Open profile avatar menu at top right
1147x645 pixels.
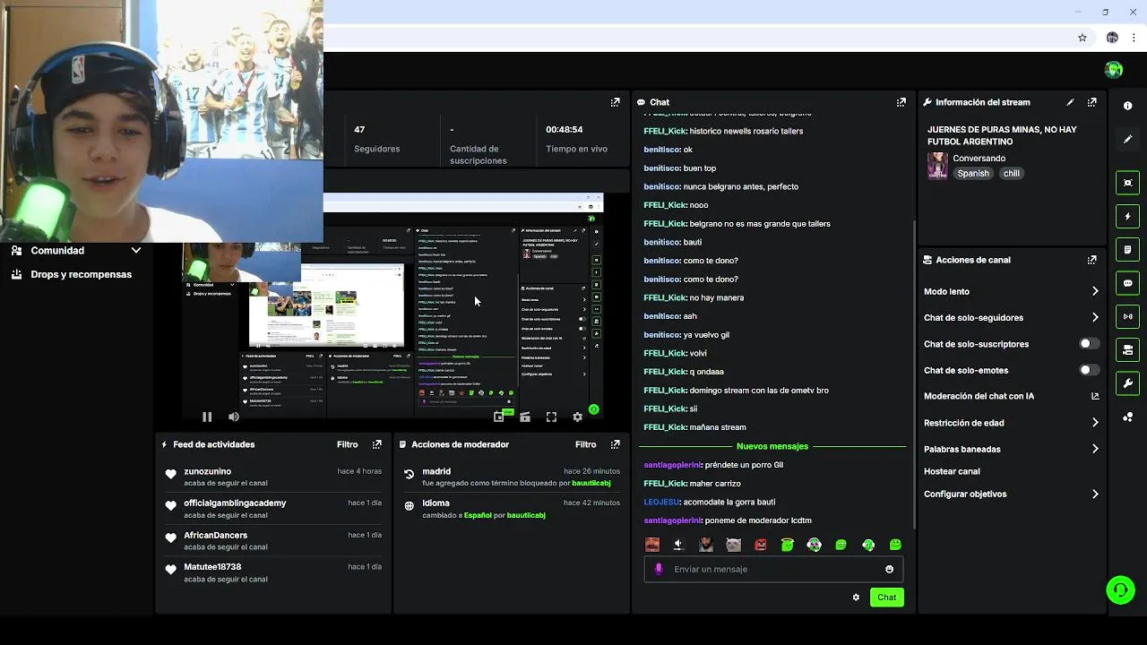(1114, 70)
